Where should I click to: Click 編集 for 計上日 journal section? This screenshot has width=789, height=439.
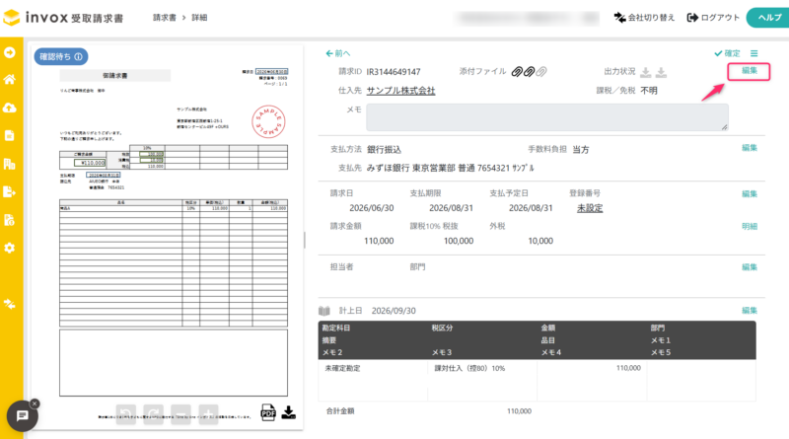[750, 311]
